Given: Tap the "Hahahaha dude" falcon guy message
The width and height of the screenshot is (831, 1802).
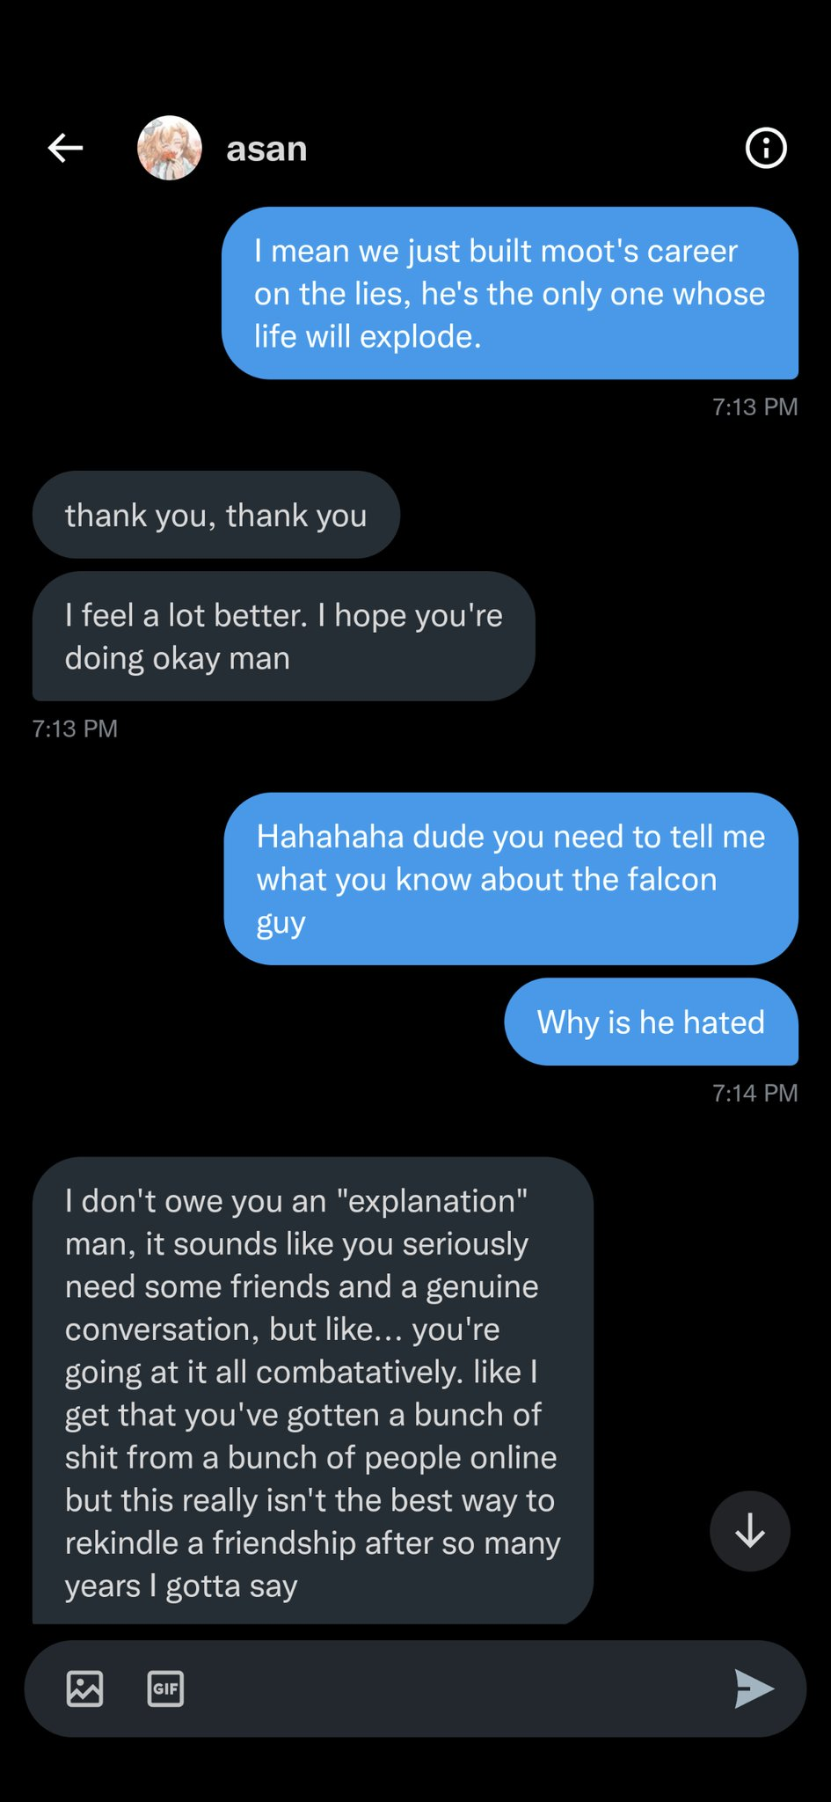Looking at the screenshot, I should (510, 878).
